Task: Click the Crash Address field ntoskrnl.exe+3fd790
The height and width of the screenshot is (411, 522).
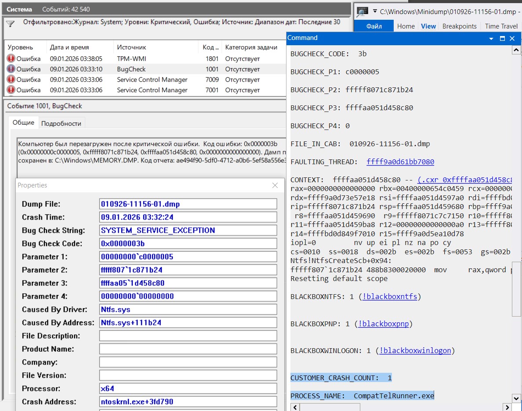Action: pyautogui.click(x=188, y=402)
